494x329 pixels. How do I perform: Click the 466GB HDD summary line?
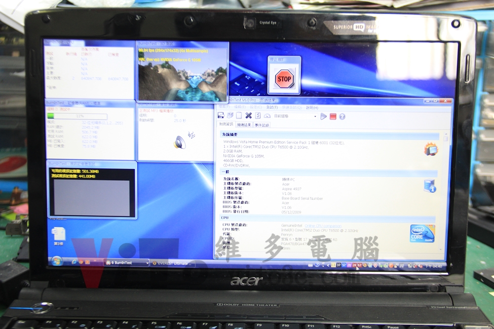(233, 160)
